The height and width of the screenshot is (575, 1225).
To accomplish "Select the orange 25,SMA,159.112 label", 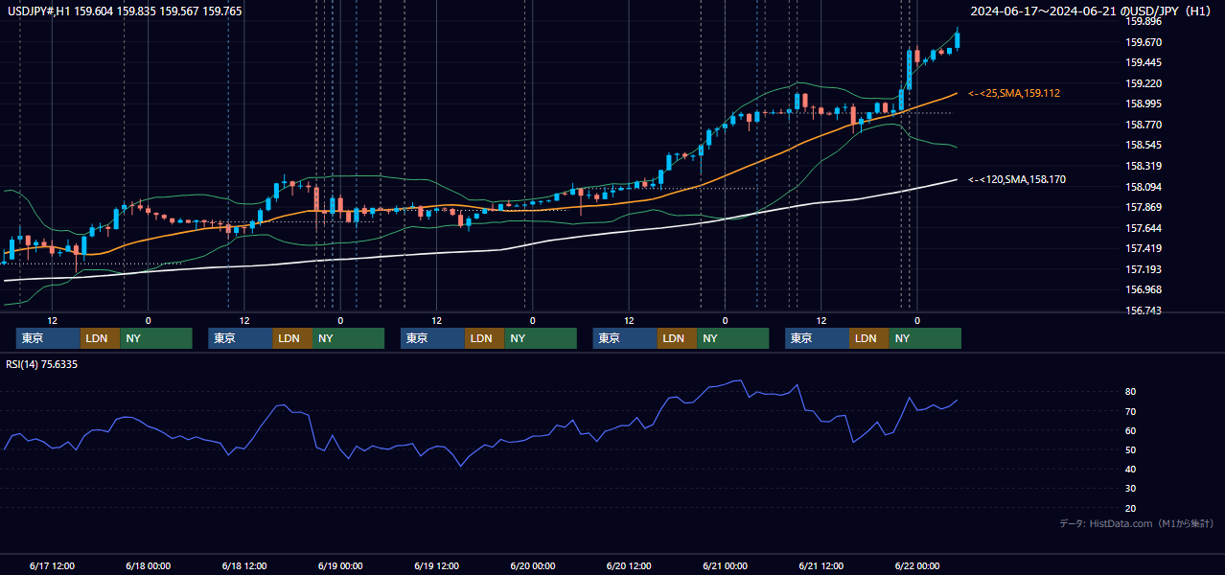I will 1014,93.
